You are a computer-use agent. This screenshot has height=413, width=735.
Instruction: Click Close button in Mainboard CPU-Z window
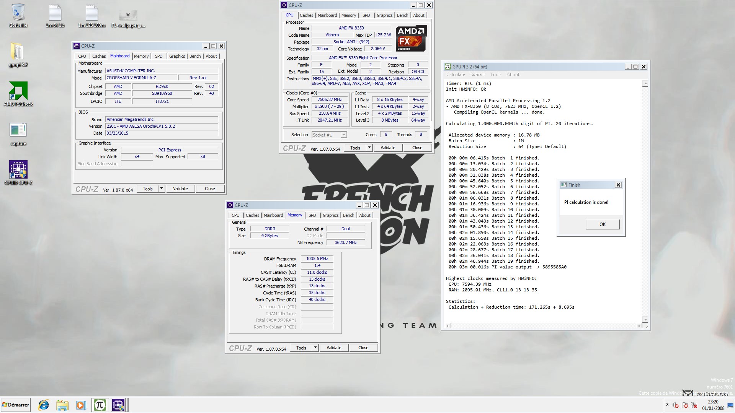coord(210,189)
